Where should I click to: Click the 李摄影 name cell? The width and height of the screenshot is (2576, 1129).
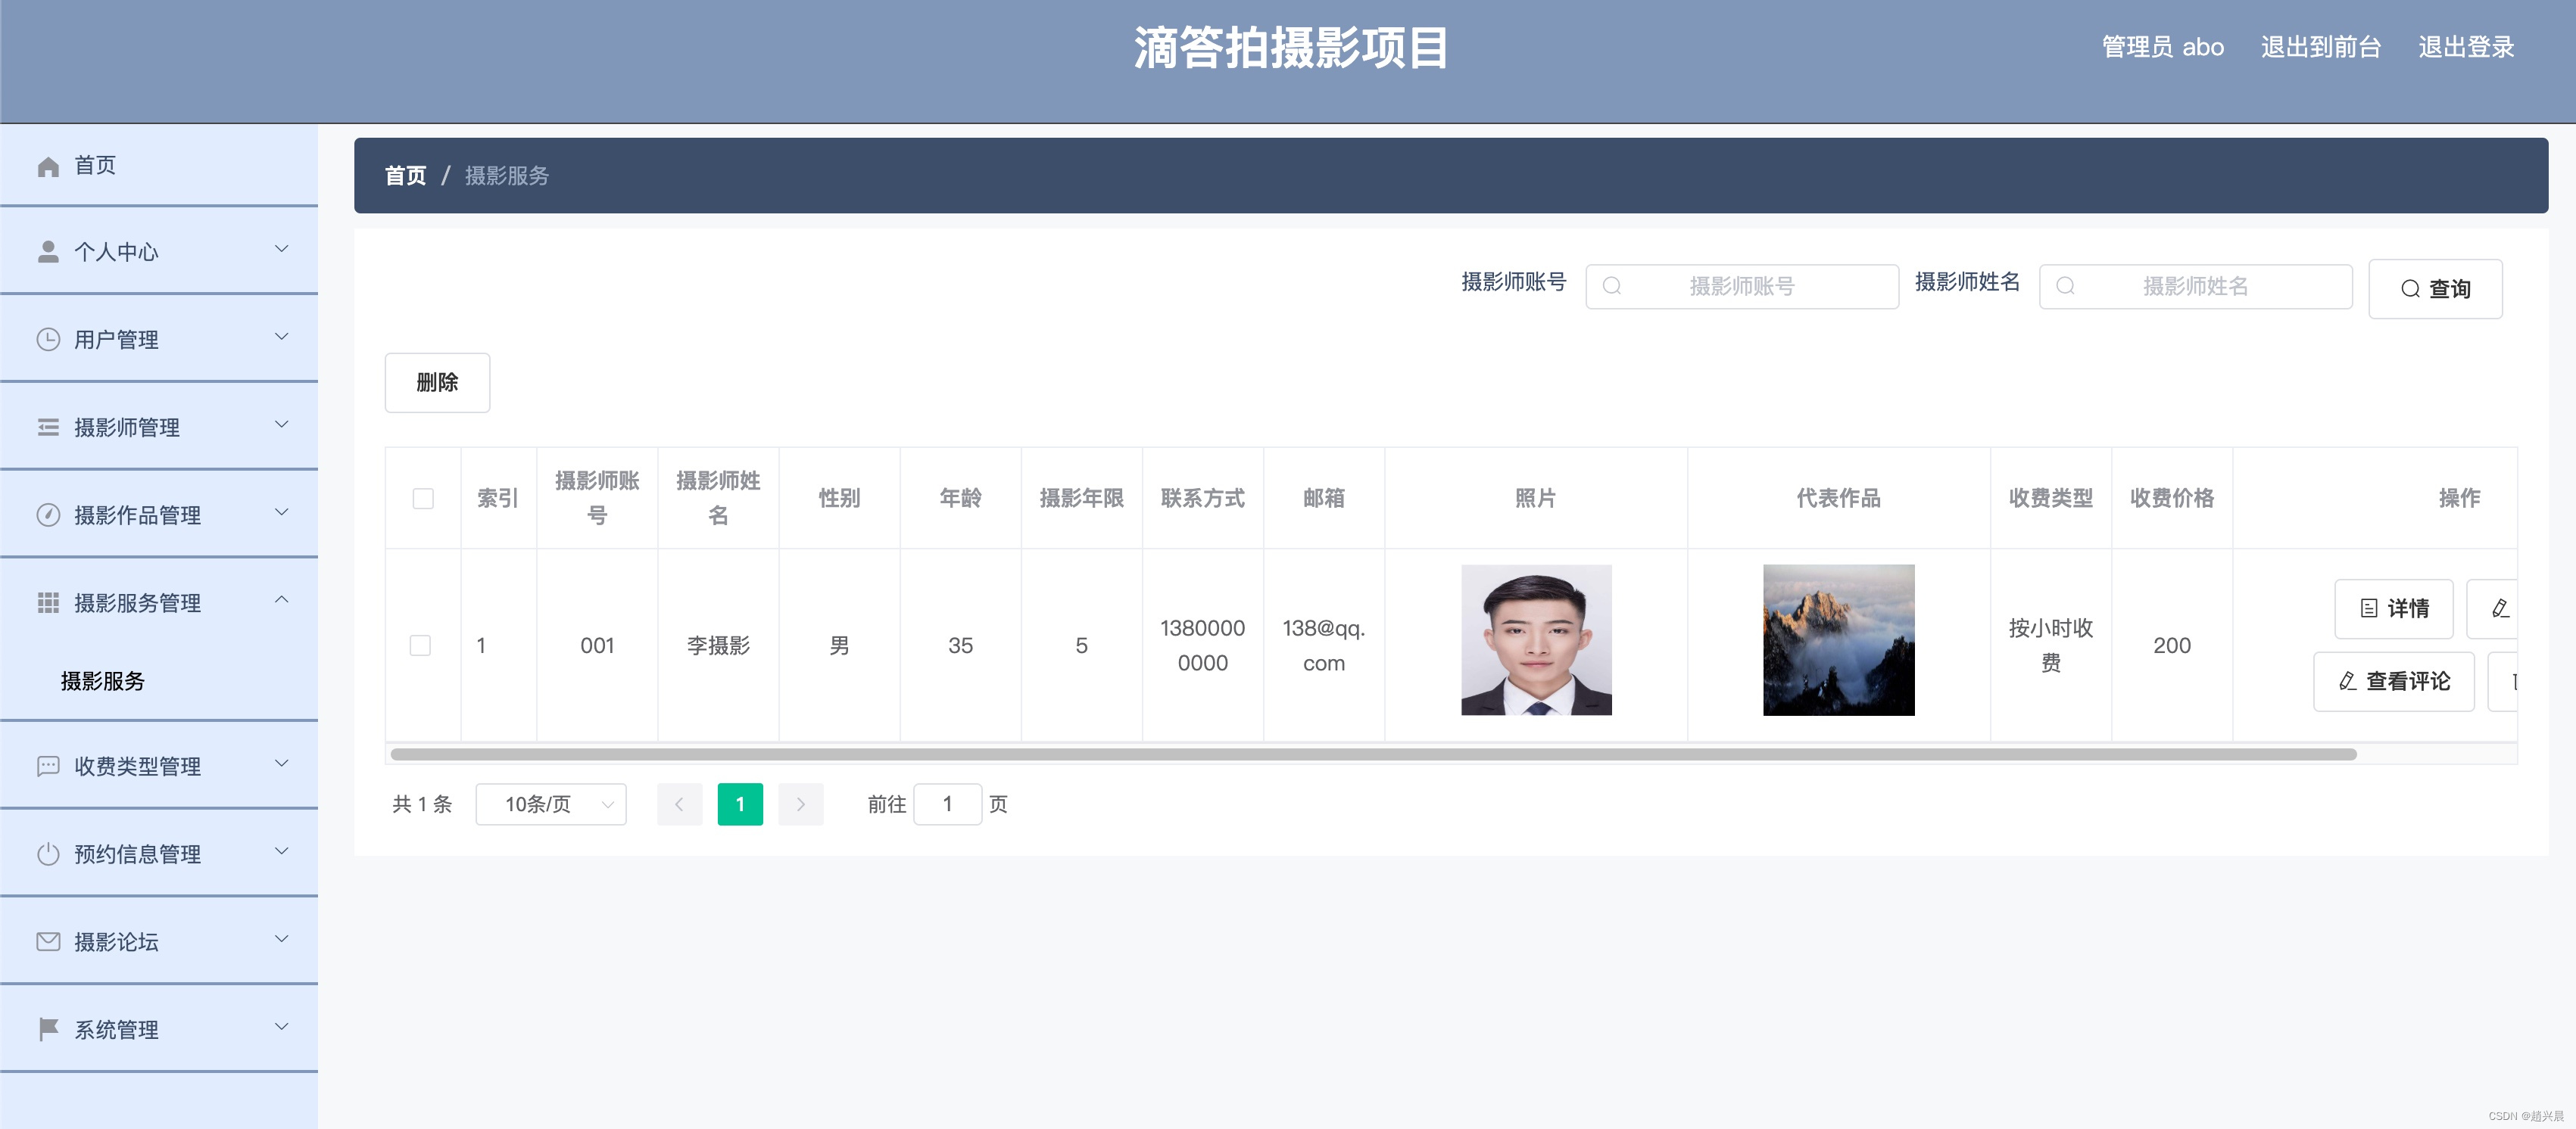click(x=718, y=645)
